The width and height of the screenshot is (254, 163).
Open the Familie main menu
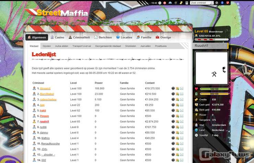click(x=144, y=37)
